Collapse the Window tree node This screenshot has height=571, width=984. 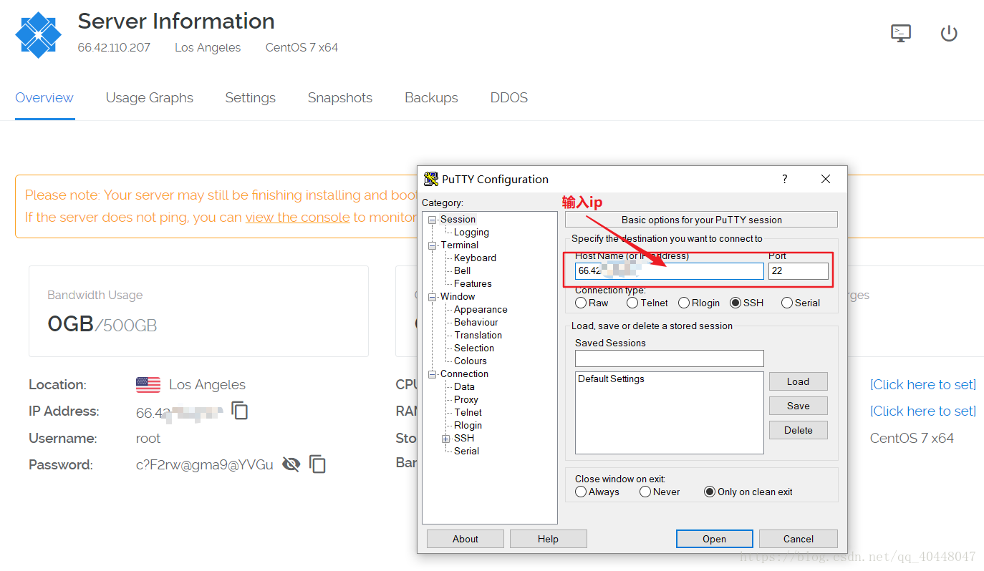pyautogui.click(x=433, y=297)
